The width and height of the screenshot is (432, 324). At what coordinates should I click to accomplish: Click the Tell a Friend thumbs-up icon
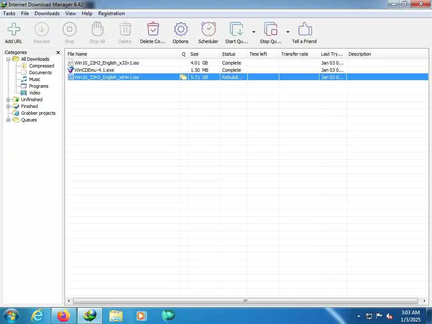tap(305, 29)
